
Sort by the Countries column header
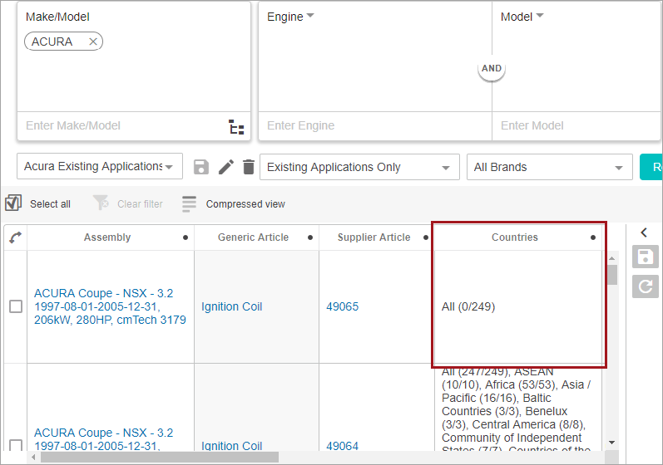point(514,237)
